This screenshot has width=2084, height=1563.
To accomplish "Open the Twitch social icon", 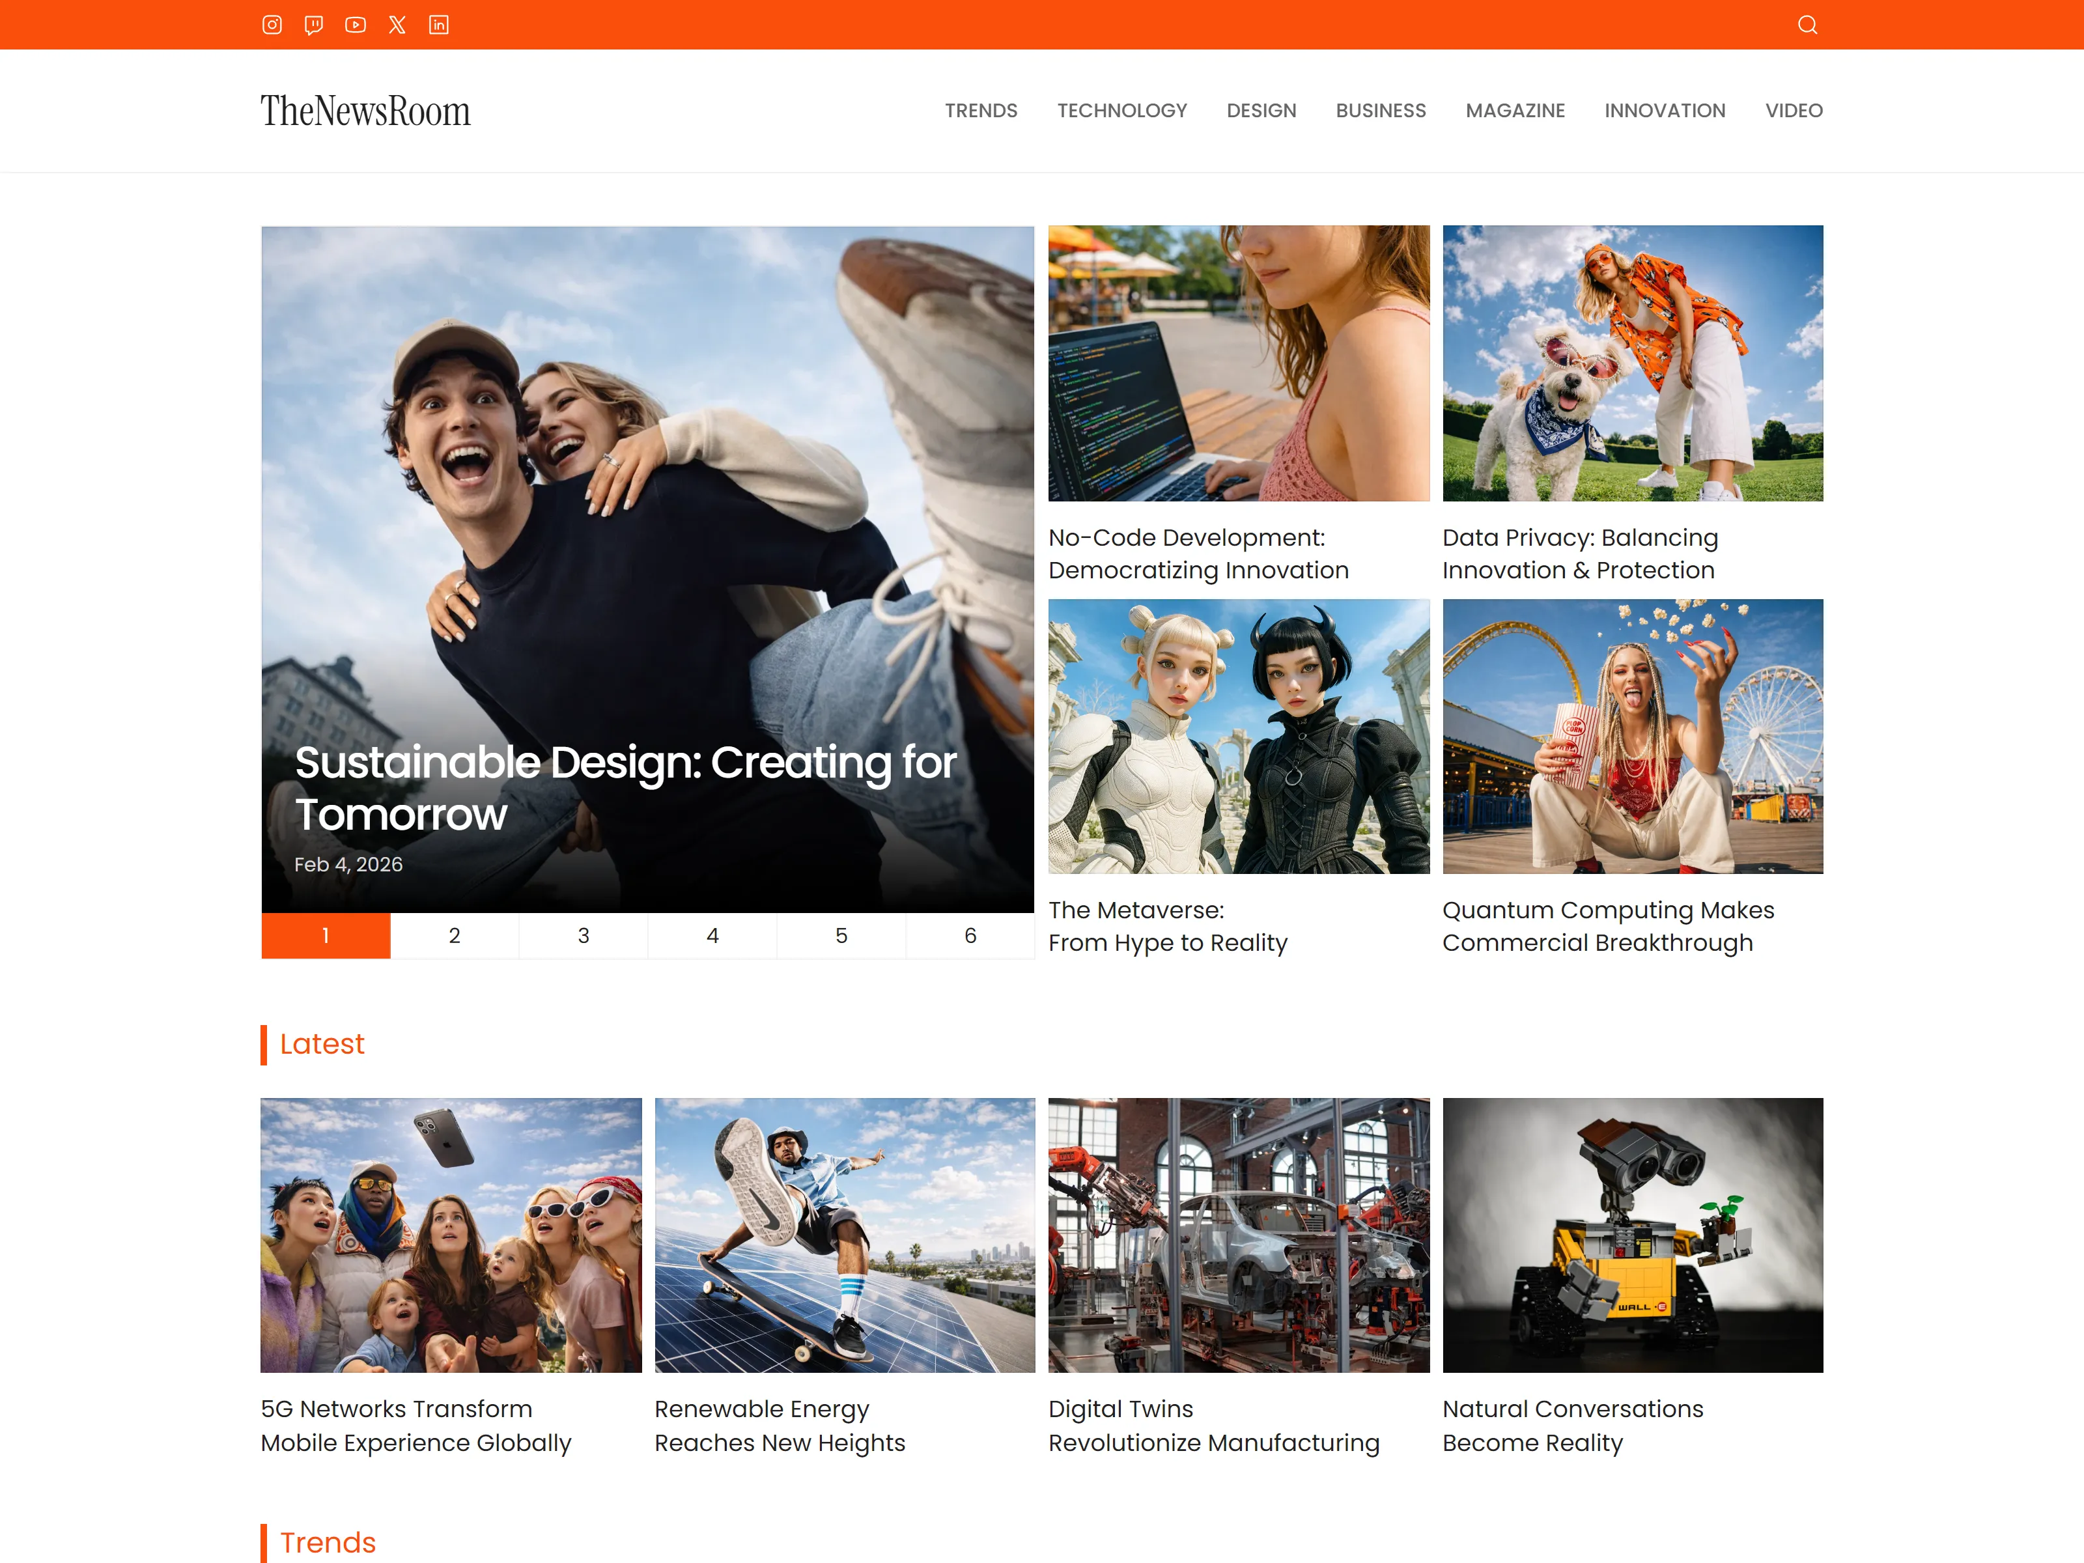I will [x=314, y=25].
